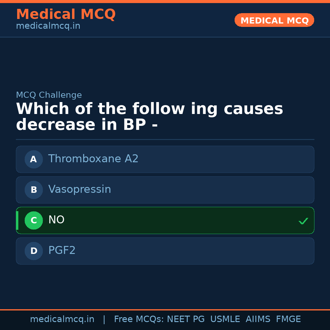330x330 pixels.
Task: Click the MCQ Challenge label
Action: [x=49, y=95]
